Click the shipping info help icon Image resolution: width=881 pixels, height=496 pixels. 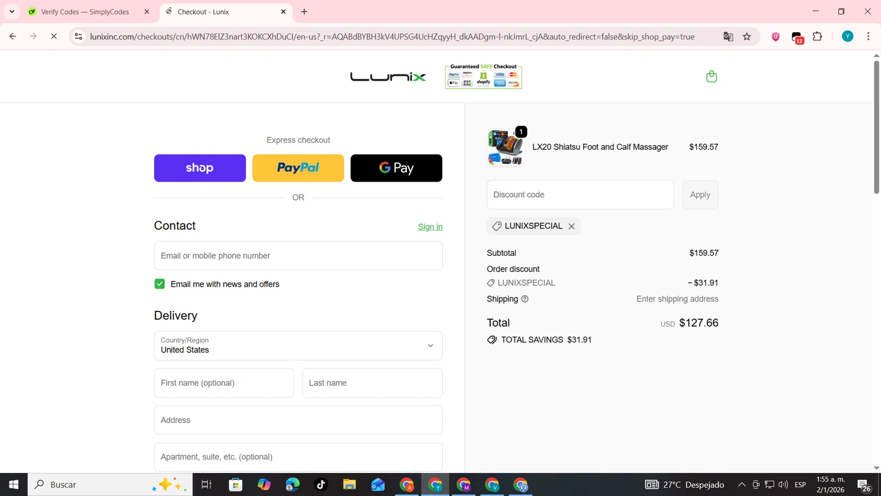point(524,299)
